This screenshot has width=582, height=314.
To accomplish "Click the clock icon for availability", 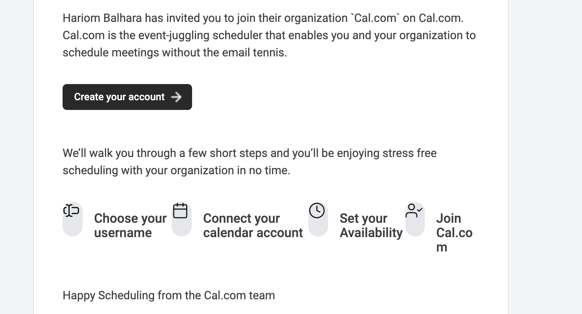I will pyautogui.click(x=318, y=210).
